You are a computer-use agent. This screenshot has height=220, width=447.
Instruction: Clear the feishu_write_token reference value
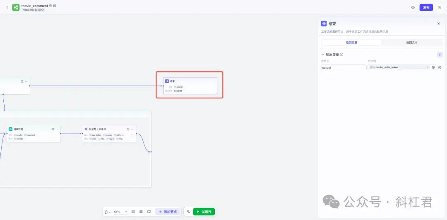(x=428, y=67)
